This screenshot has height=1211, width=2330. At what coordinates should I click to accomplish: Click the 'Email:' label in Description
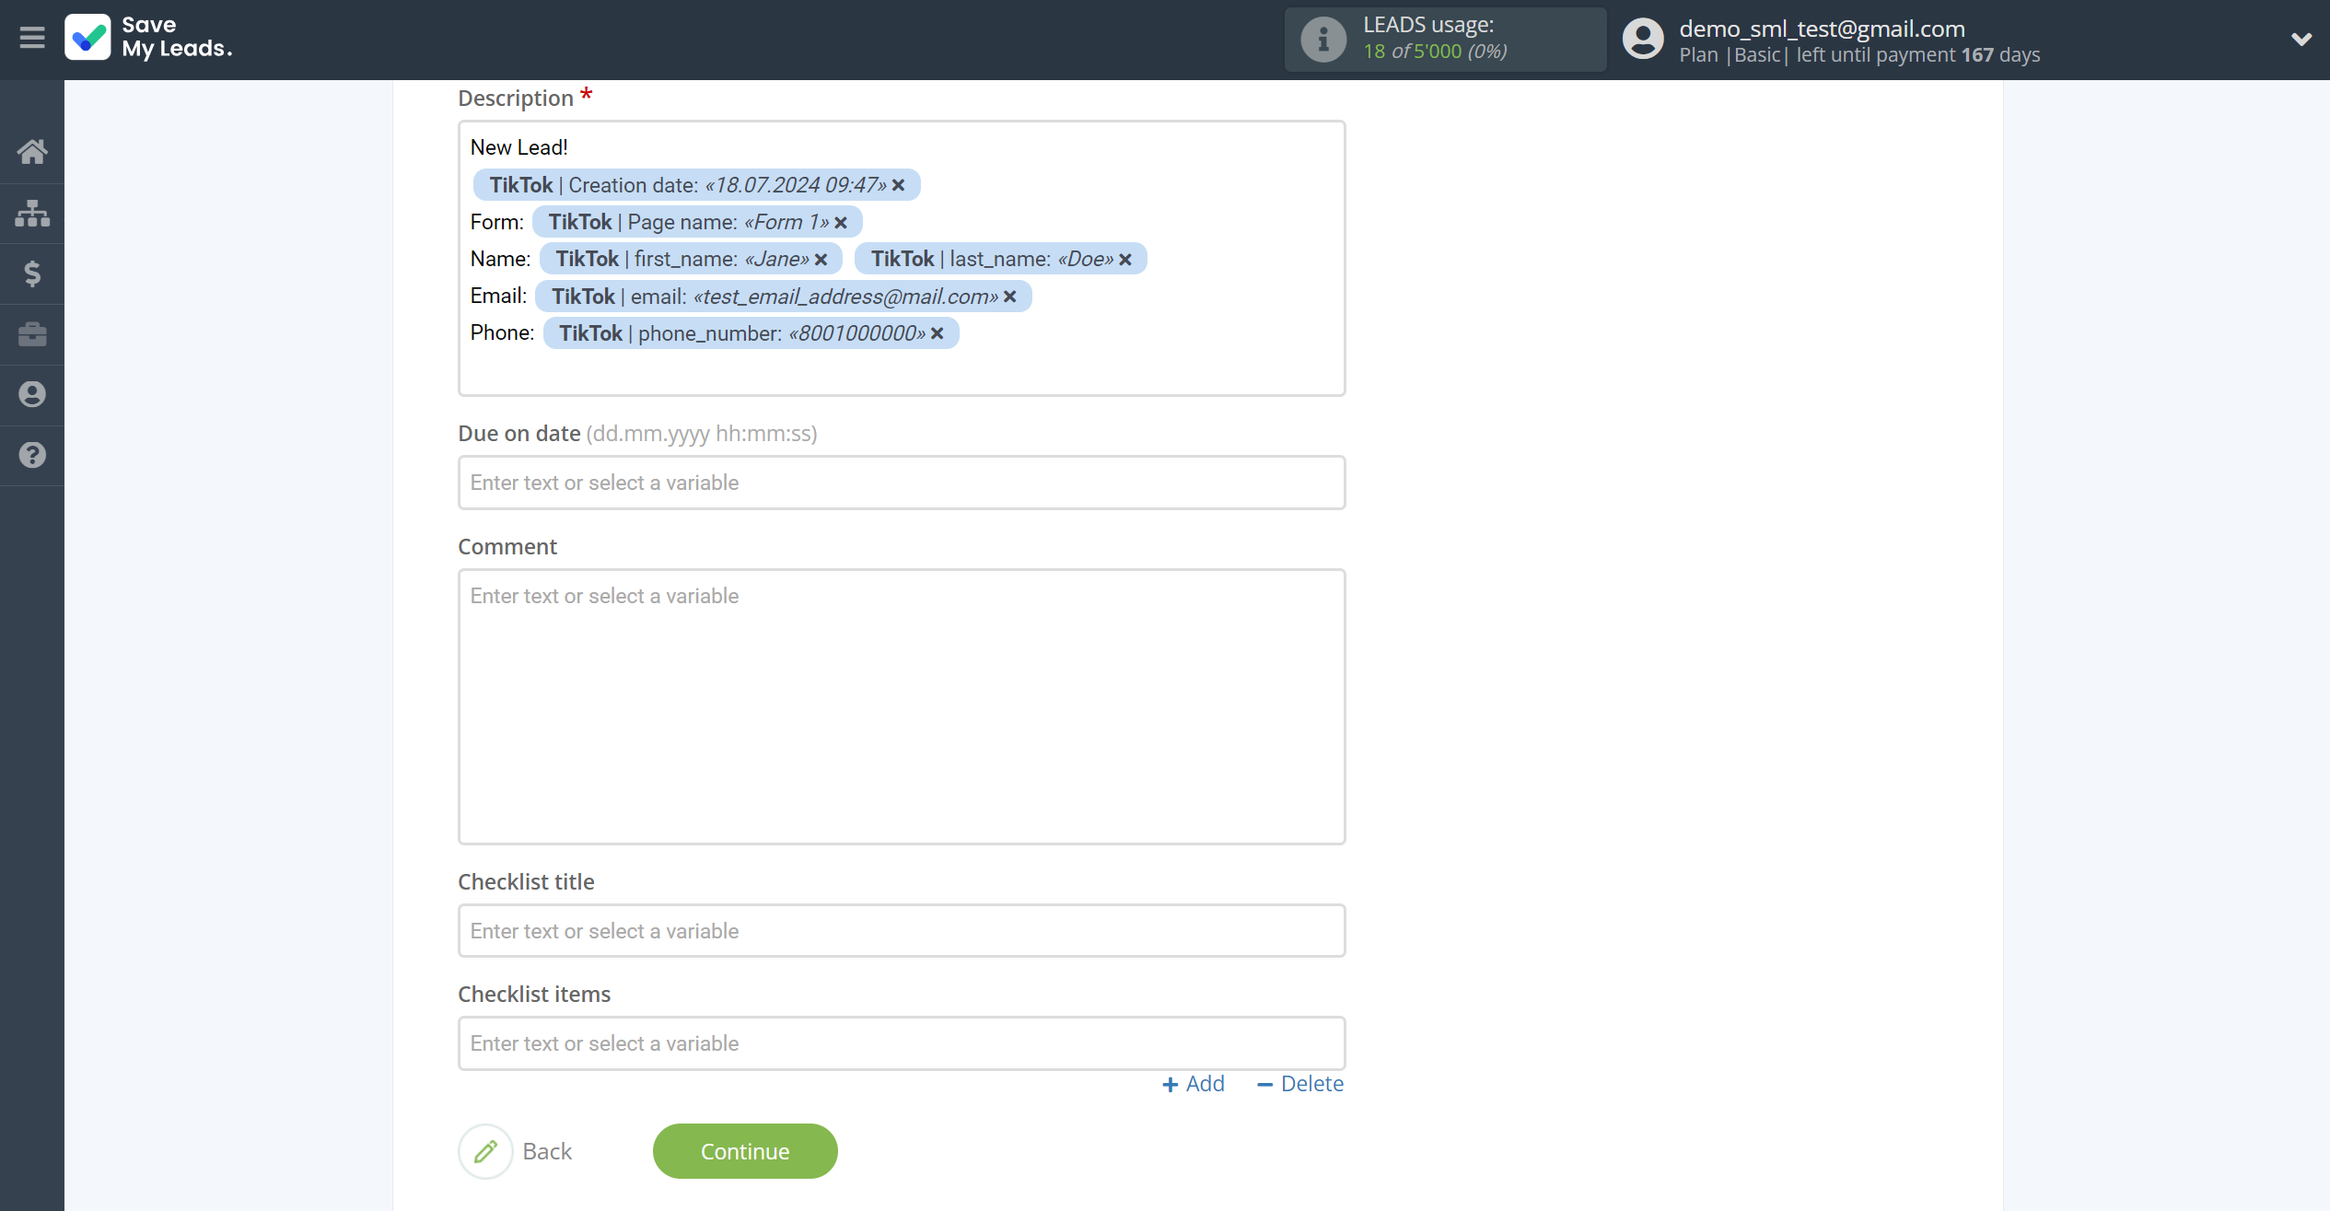(498, 296)
